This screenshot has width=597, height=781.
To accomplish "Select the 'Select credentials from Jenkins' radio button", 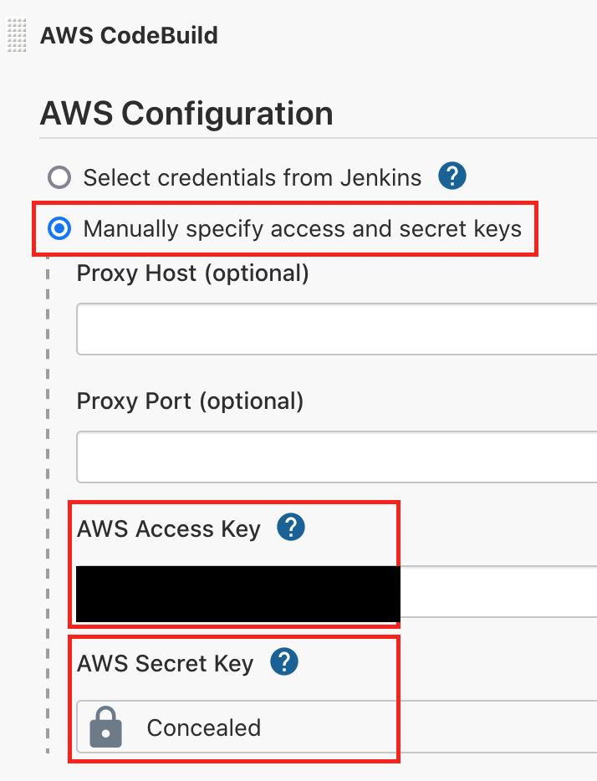I will pyautogui.click(x=59, y=177).
